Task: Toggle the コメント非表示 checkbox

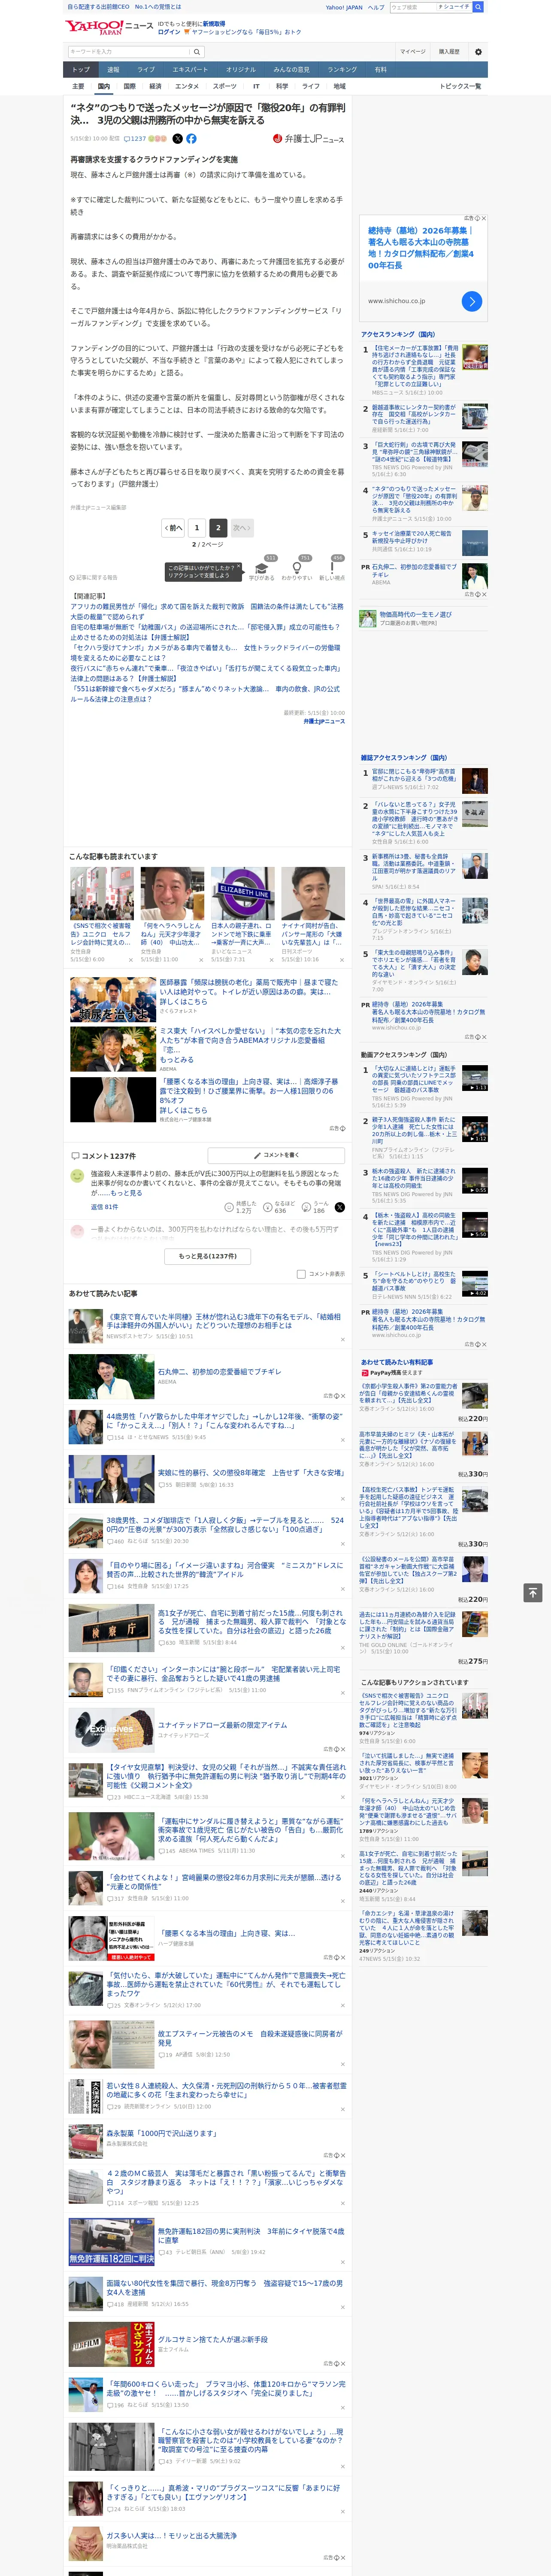Action: (x=301, y=1274)
